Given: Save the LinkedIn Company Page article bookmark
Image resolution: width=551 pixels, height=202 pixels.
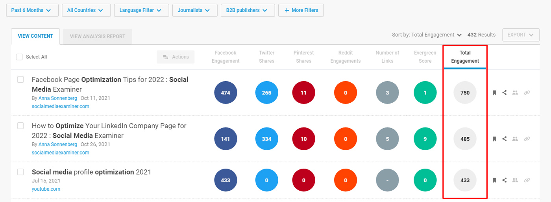Looking at the screenshot, I should click(x=495, y=139).
